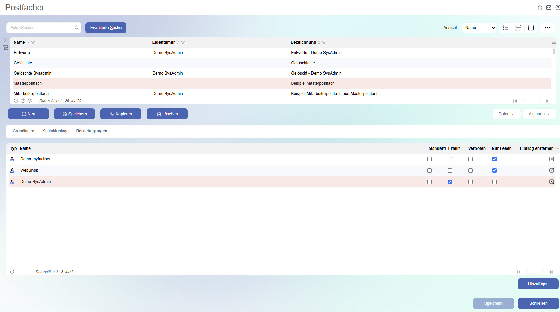
Task: Click the favorite star icon
Action: (540, 8)
